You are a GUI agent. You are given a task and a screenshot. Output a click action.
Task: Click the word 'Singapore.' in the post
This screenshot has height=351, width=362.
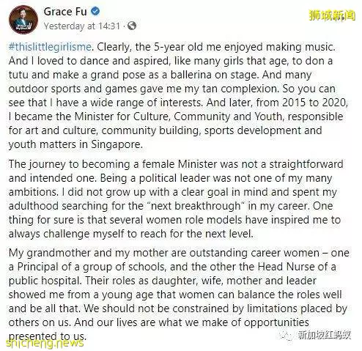(x=117, y=144)
